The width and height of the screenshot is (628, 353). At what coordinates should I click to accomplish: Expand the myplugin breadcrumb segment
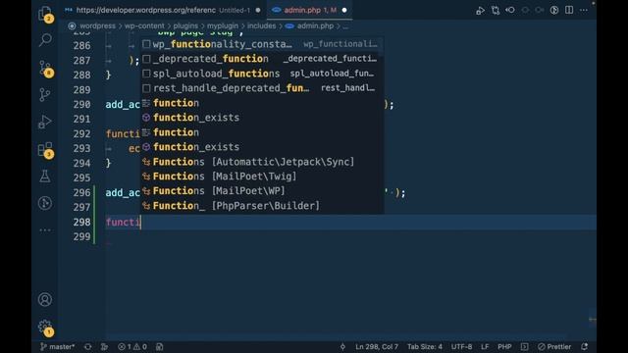coord(223,26)
